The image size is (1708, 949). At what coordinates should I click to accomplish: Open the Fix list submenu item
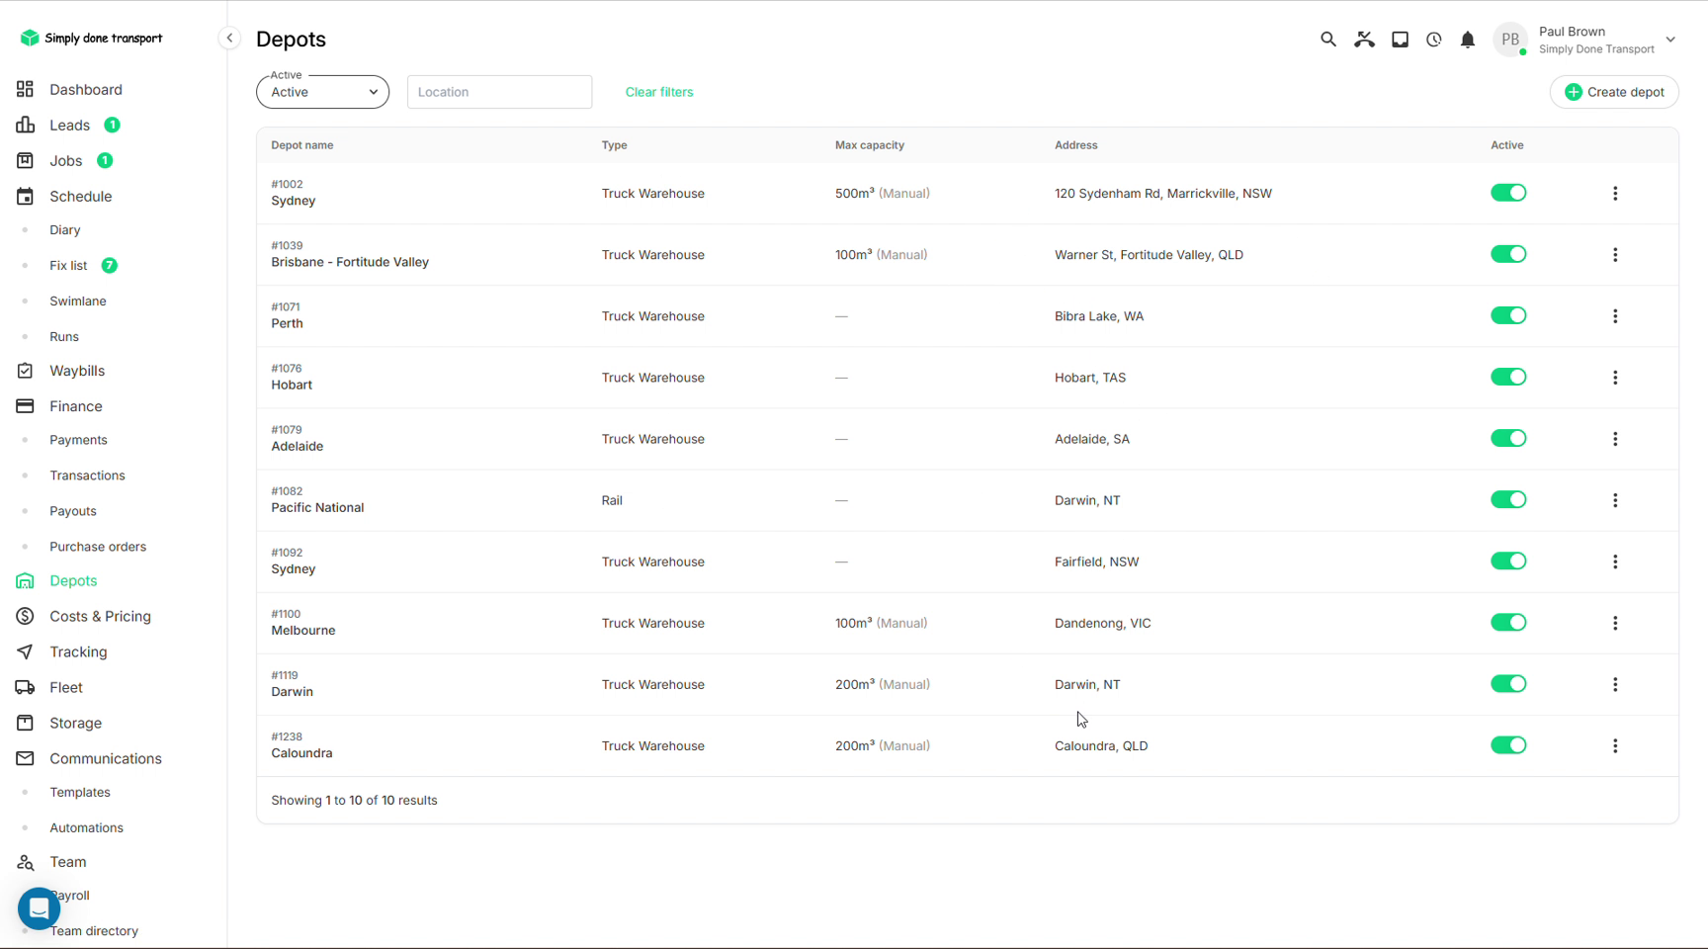(68, 265)
